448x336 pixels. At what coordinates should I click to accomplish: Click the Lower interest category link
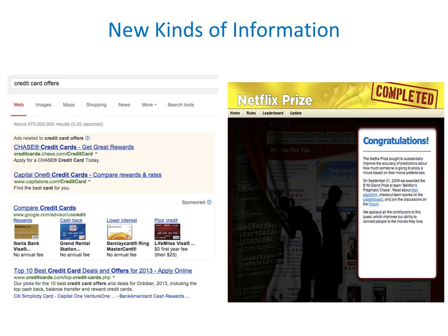(x=122, y=220)
